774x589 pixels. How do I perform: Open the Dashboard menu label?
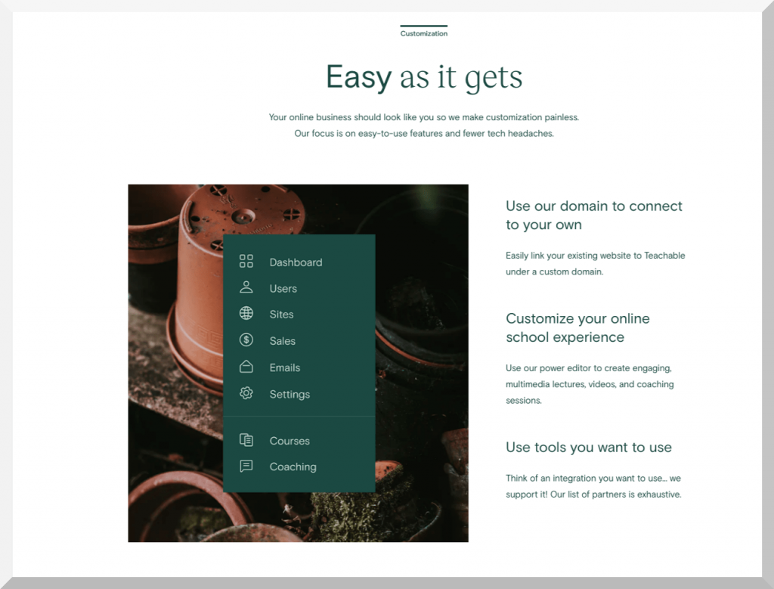(296, 262)
